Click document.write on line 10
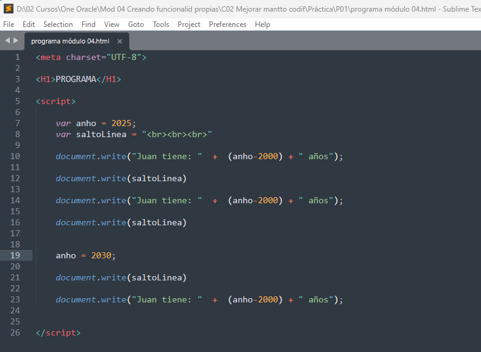This screenshot has width=481, height=352. point(91,157)
